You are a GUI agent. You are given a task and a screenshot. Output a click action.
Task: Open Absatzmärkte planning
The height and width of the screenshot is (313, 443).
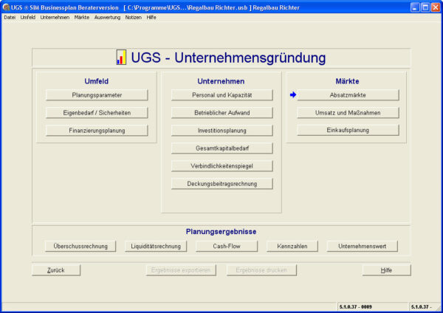coord(348,95)
